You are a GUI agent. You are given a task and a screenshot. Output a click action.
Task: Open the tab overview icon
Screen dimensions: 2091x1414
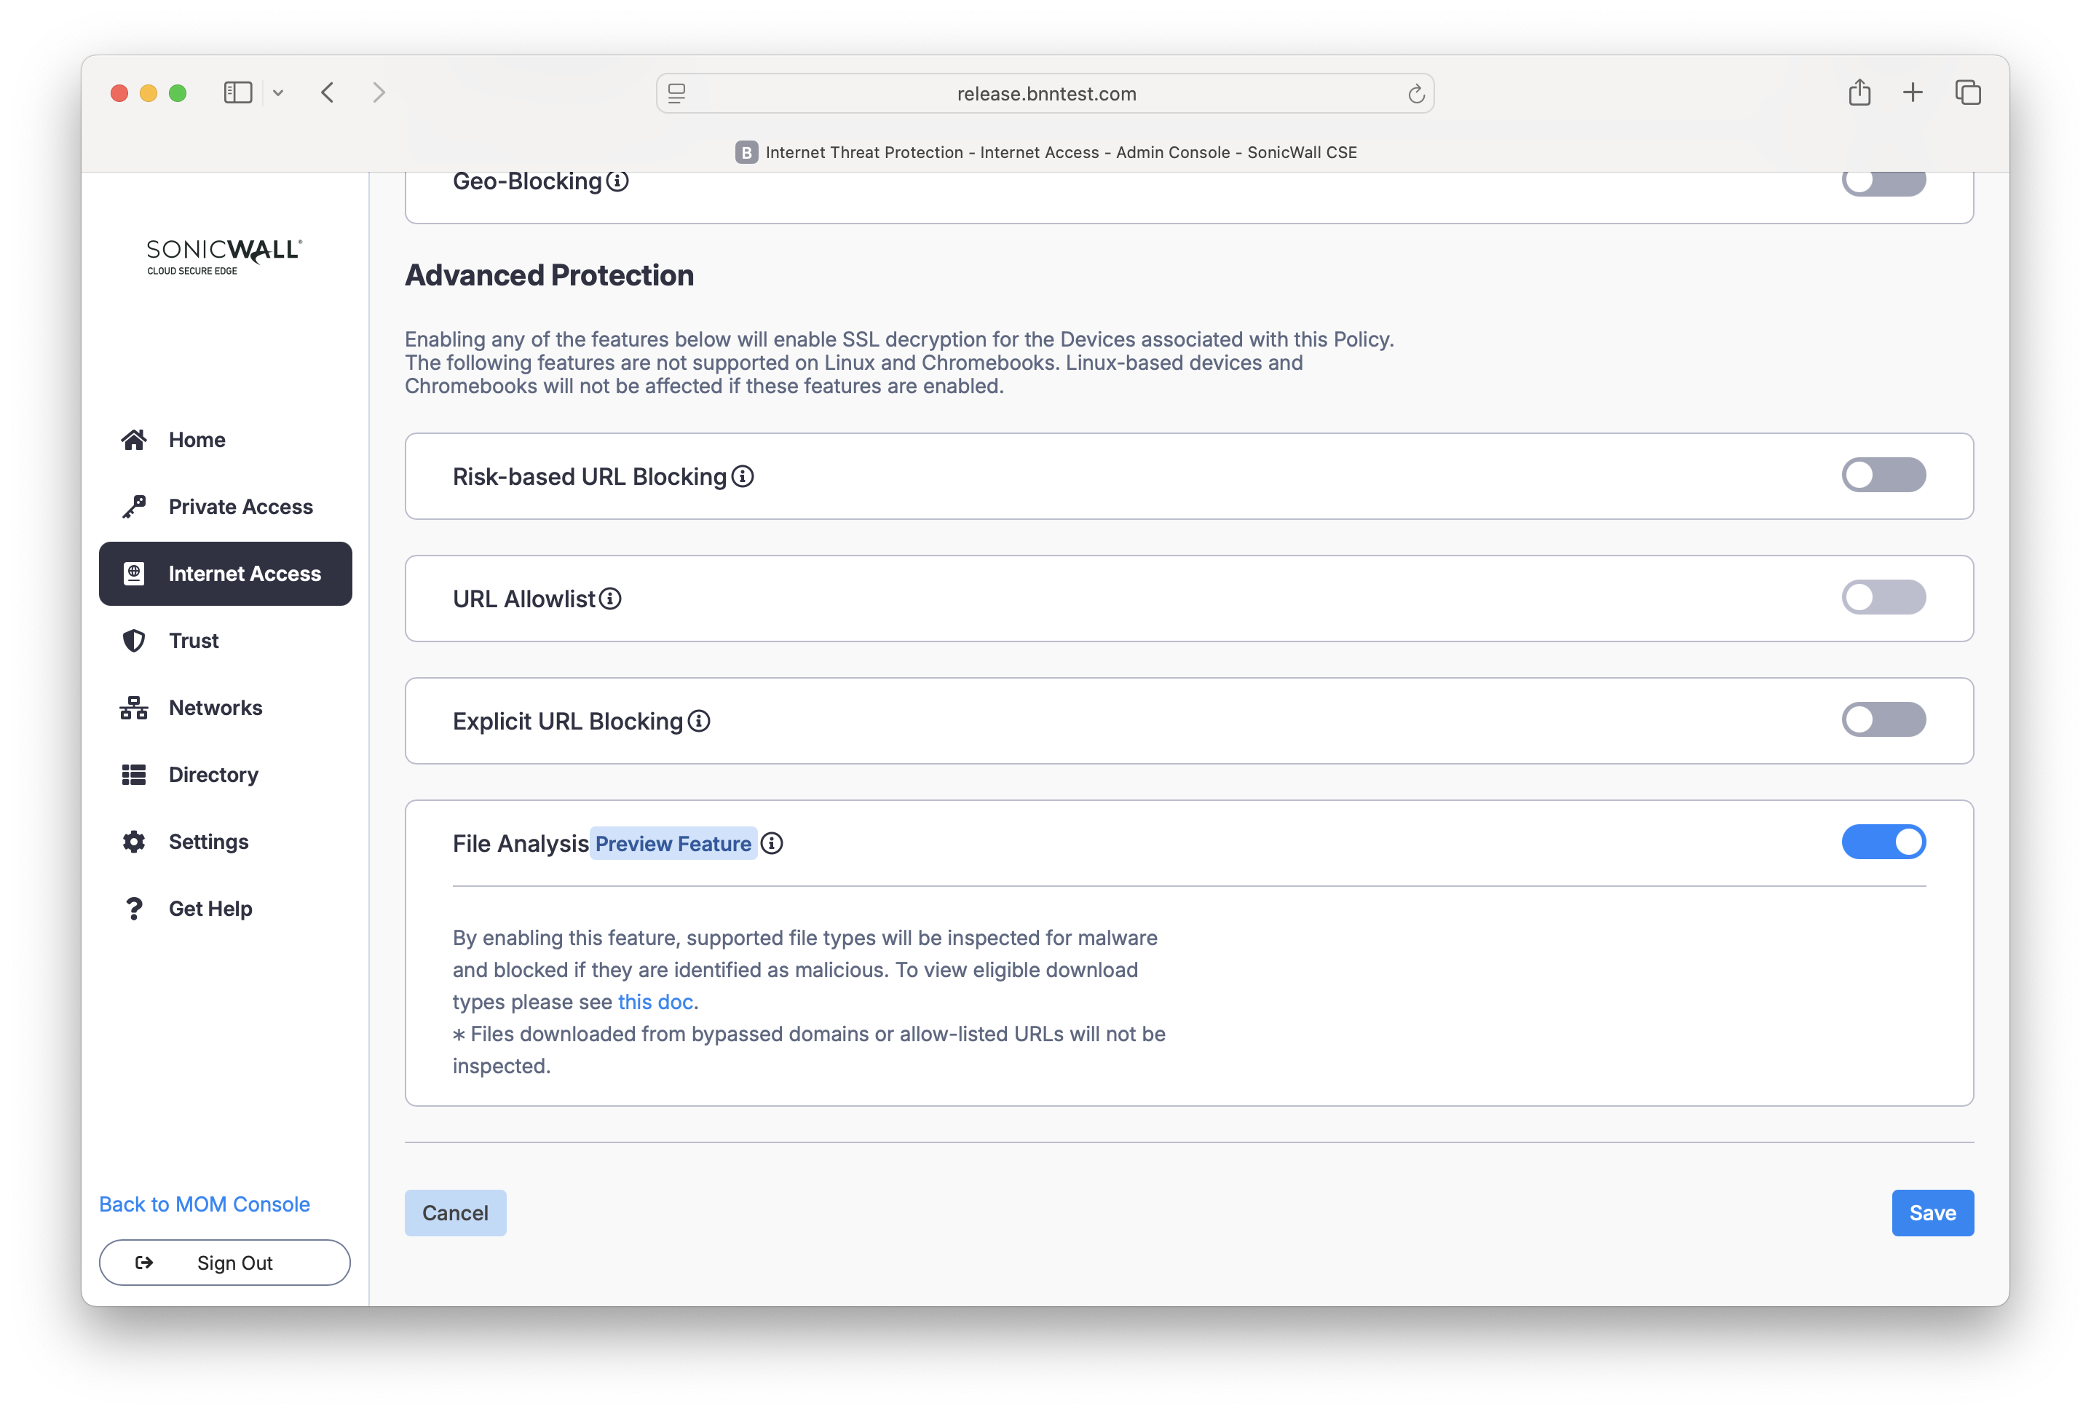[x=1968, y=92]
